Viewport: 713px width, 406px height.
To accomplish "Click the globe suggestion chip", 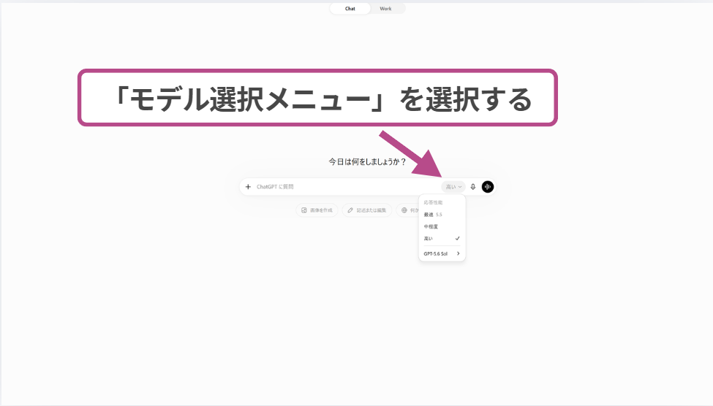I will (x=407, y=210).
